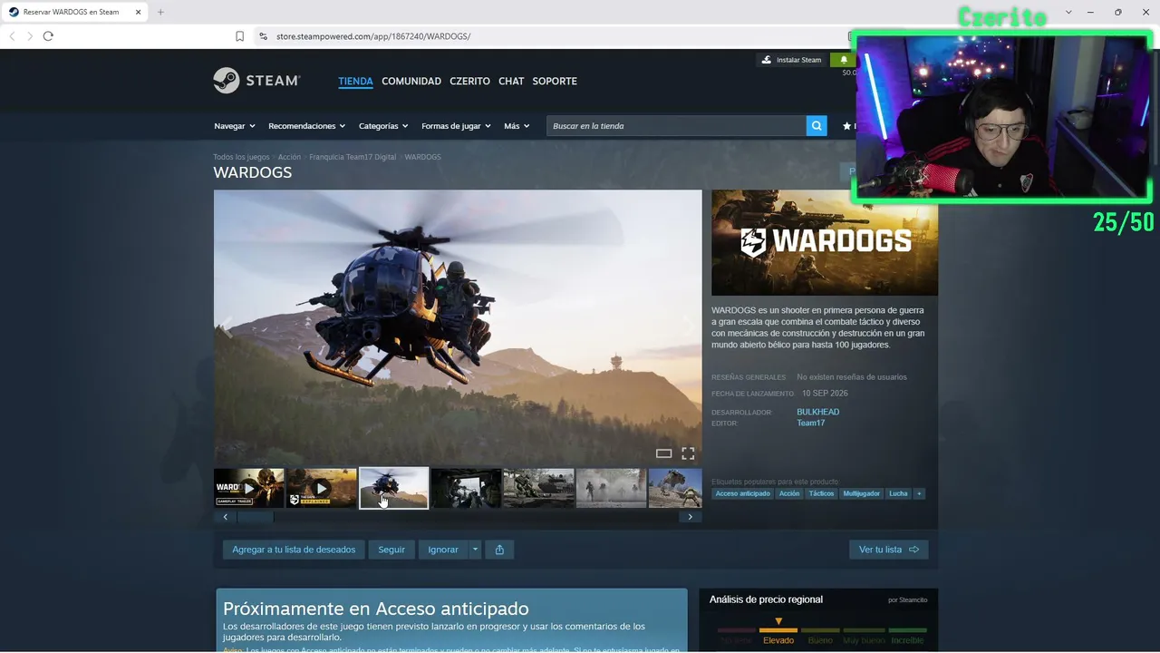Screen dimensions: 1160x653
Task: Play the WARDOGS gameplay trailer thumbnail
Action: click(x=249, y=488)
